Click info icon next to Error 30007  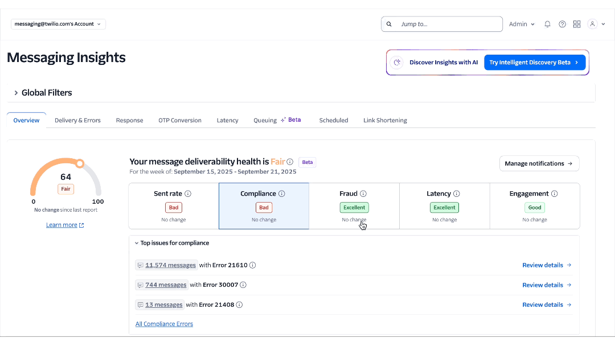tap(243, 285)
